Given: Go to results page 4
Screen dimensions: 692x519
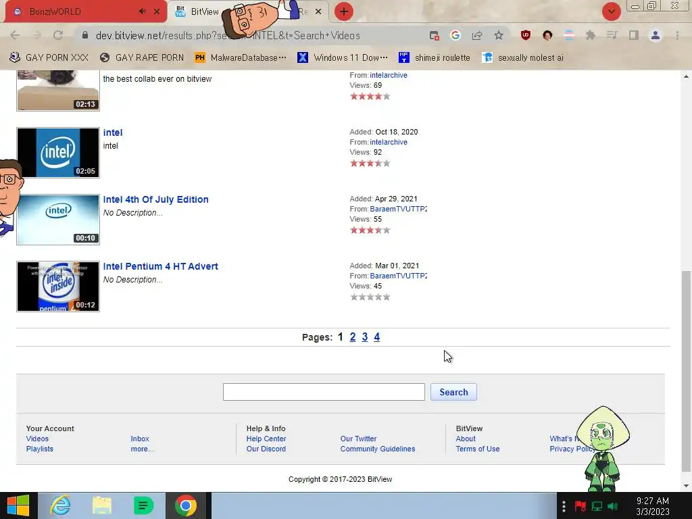Looking at the screenshot, I should tap(376, 337).
